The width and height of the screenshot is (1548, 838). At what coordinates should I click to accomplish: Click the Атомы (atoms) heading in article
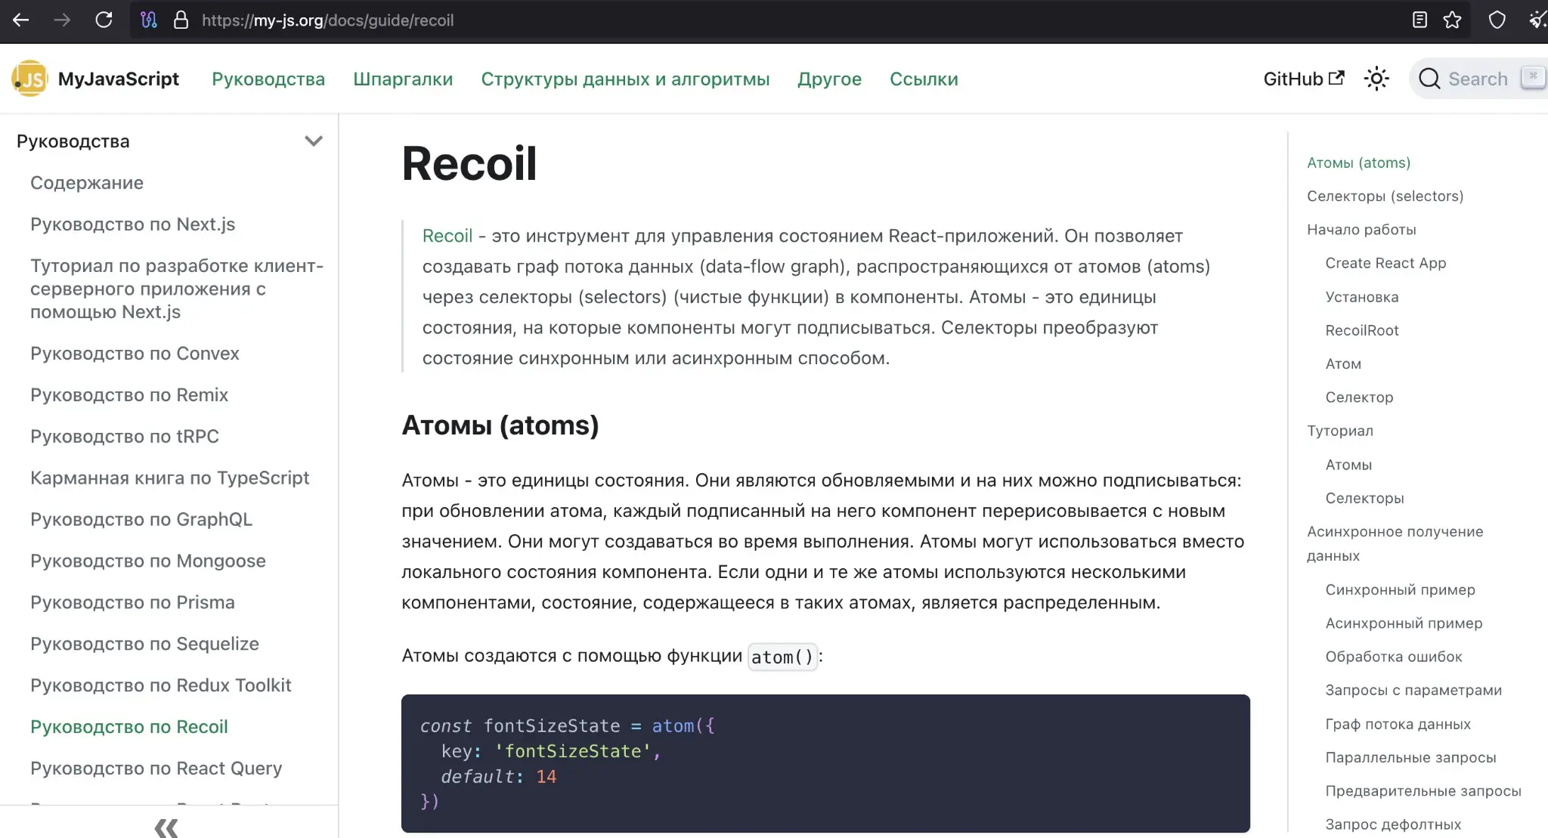tap(500, 425)
